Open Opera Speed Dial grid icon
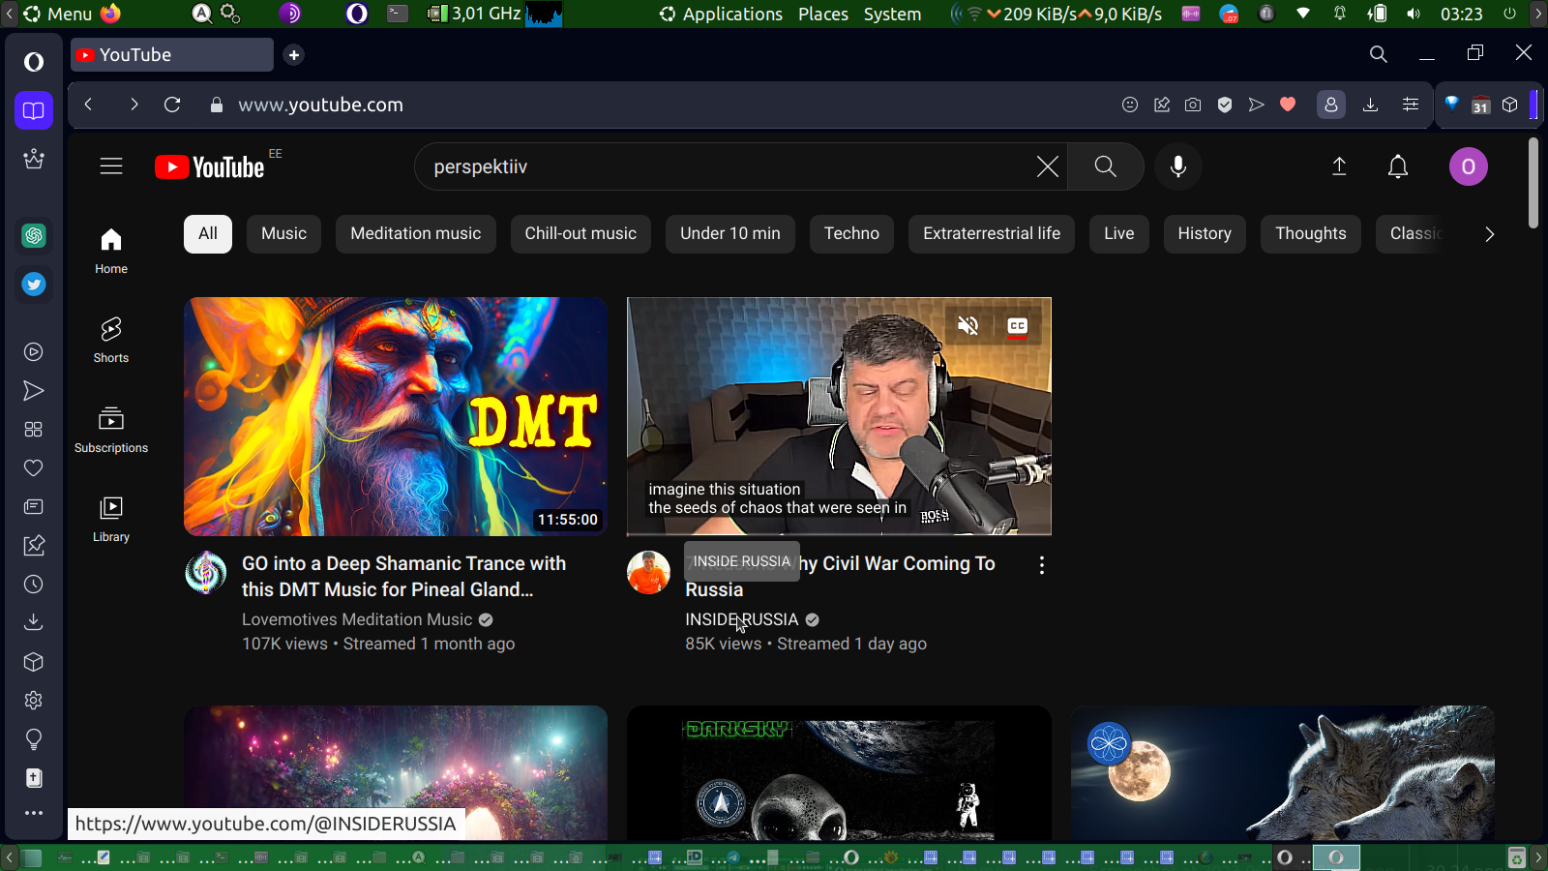Viewport: 1548px width, 871px height. click(x=34, y=430)
